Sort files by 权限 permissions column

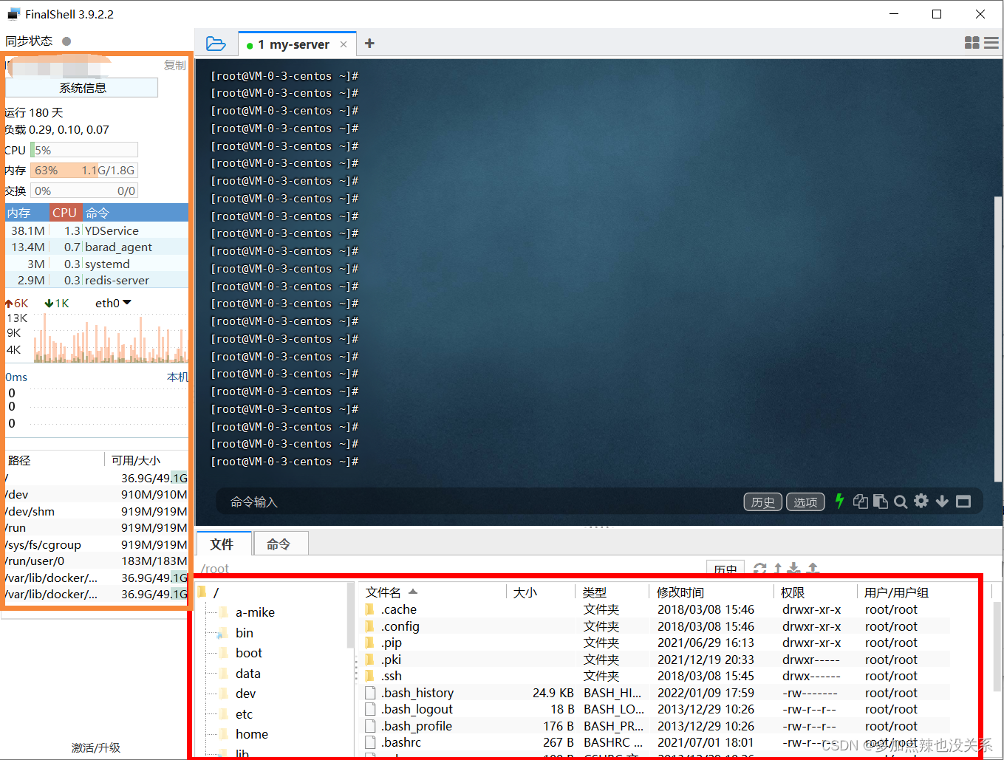click(x=815, y=592)
